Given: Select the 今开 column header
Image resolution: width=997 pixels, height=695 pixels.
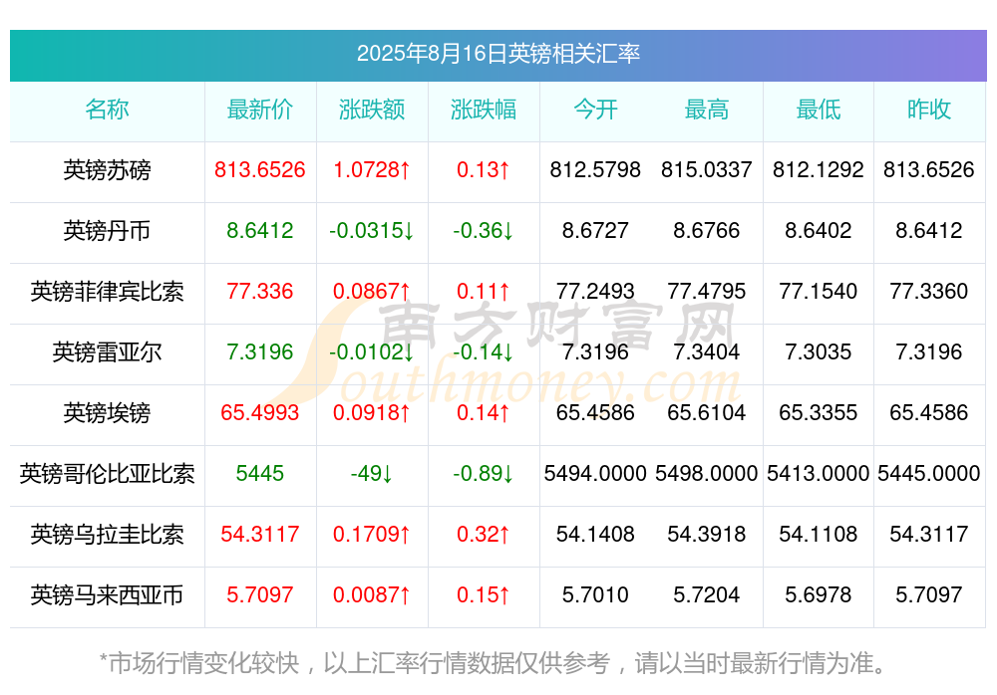Looking at the screenshot, I should pyautogui.click(x=595, y=110).
